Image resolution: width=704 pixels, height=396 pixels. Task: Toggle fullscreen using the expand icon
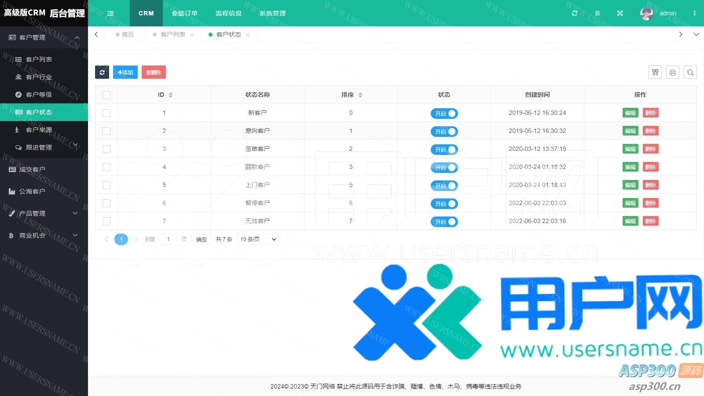click(620, 13)
